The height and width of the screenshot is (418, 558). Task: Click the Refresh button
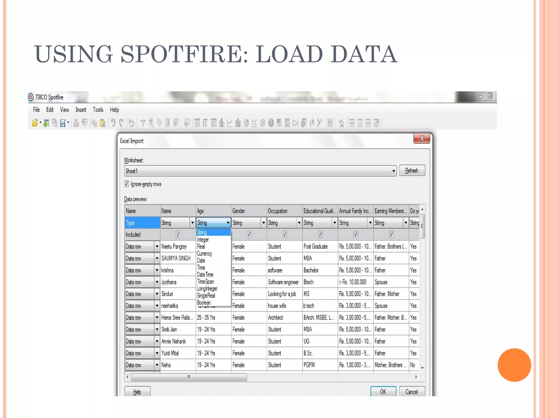412,171
